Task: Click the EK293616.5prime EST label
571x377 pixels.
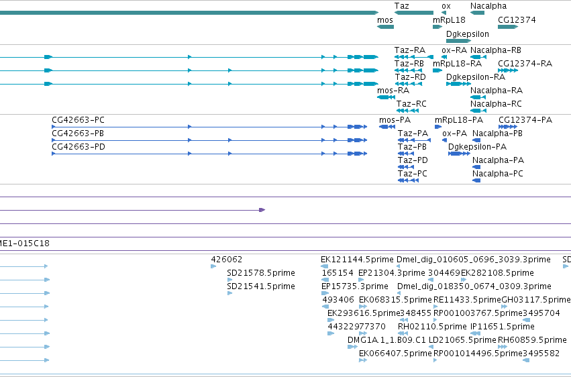Action: coord(364,314)
